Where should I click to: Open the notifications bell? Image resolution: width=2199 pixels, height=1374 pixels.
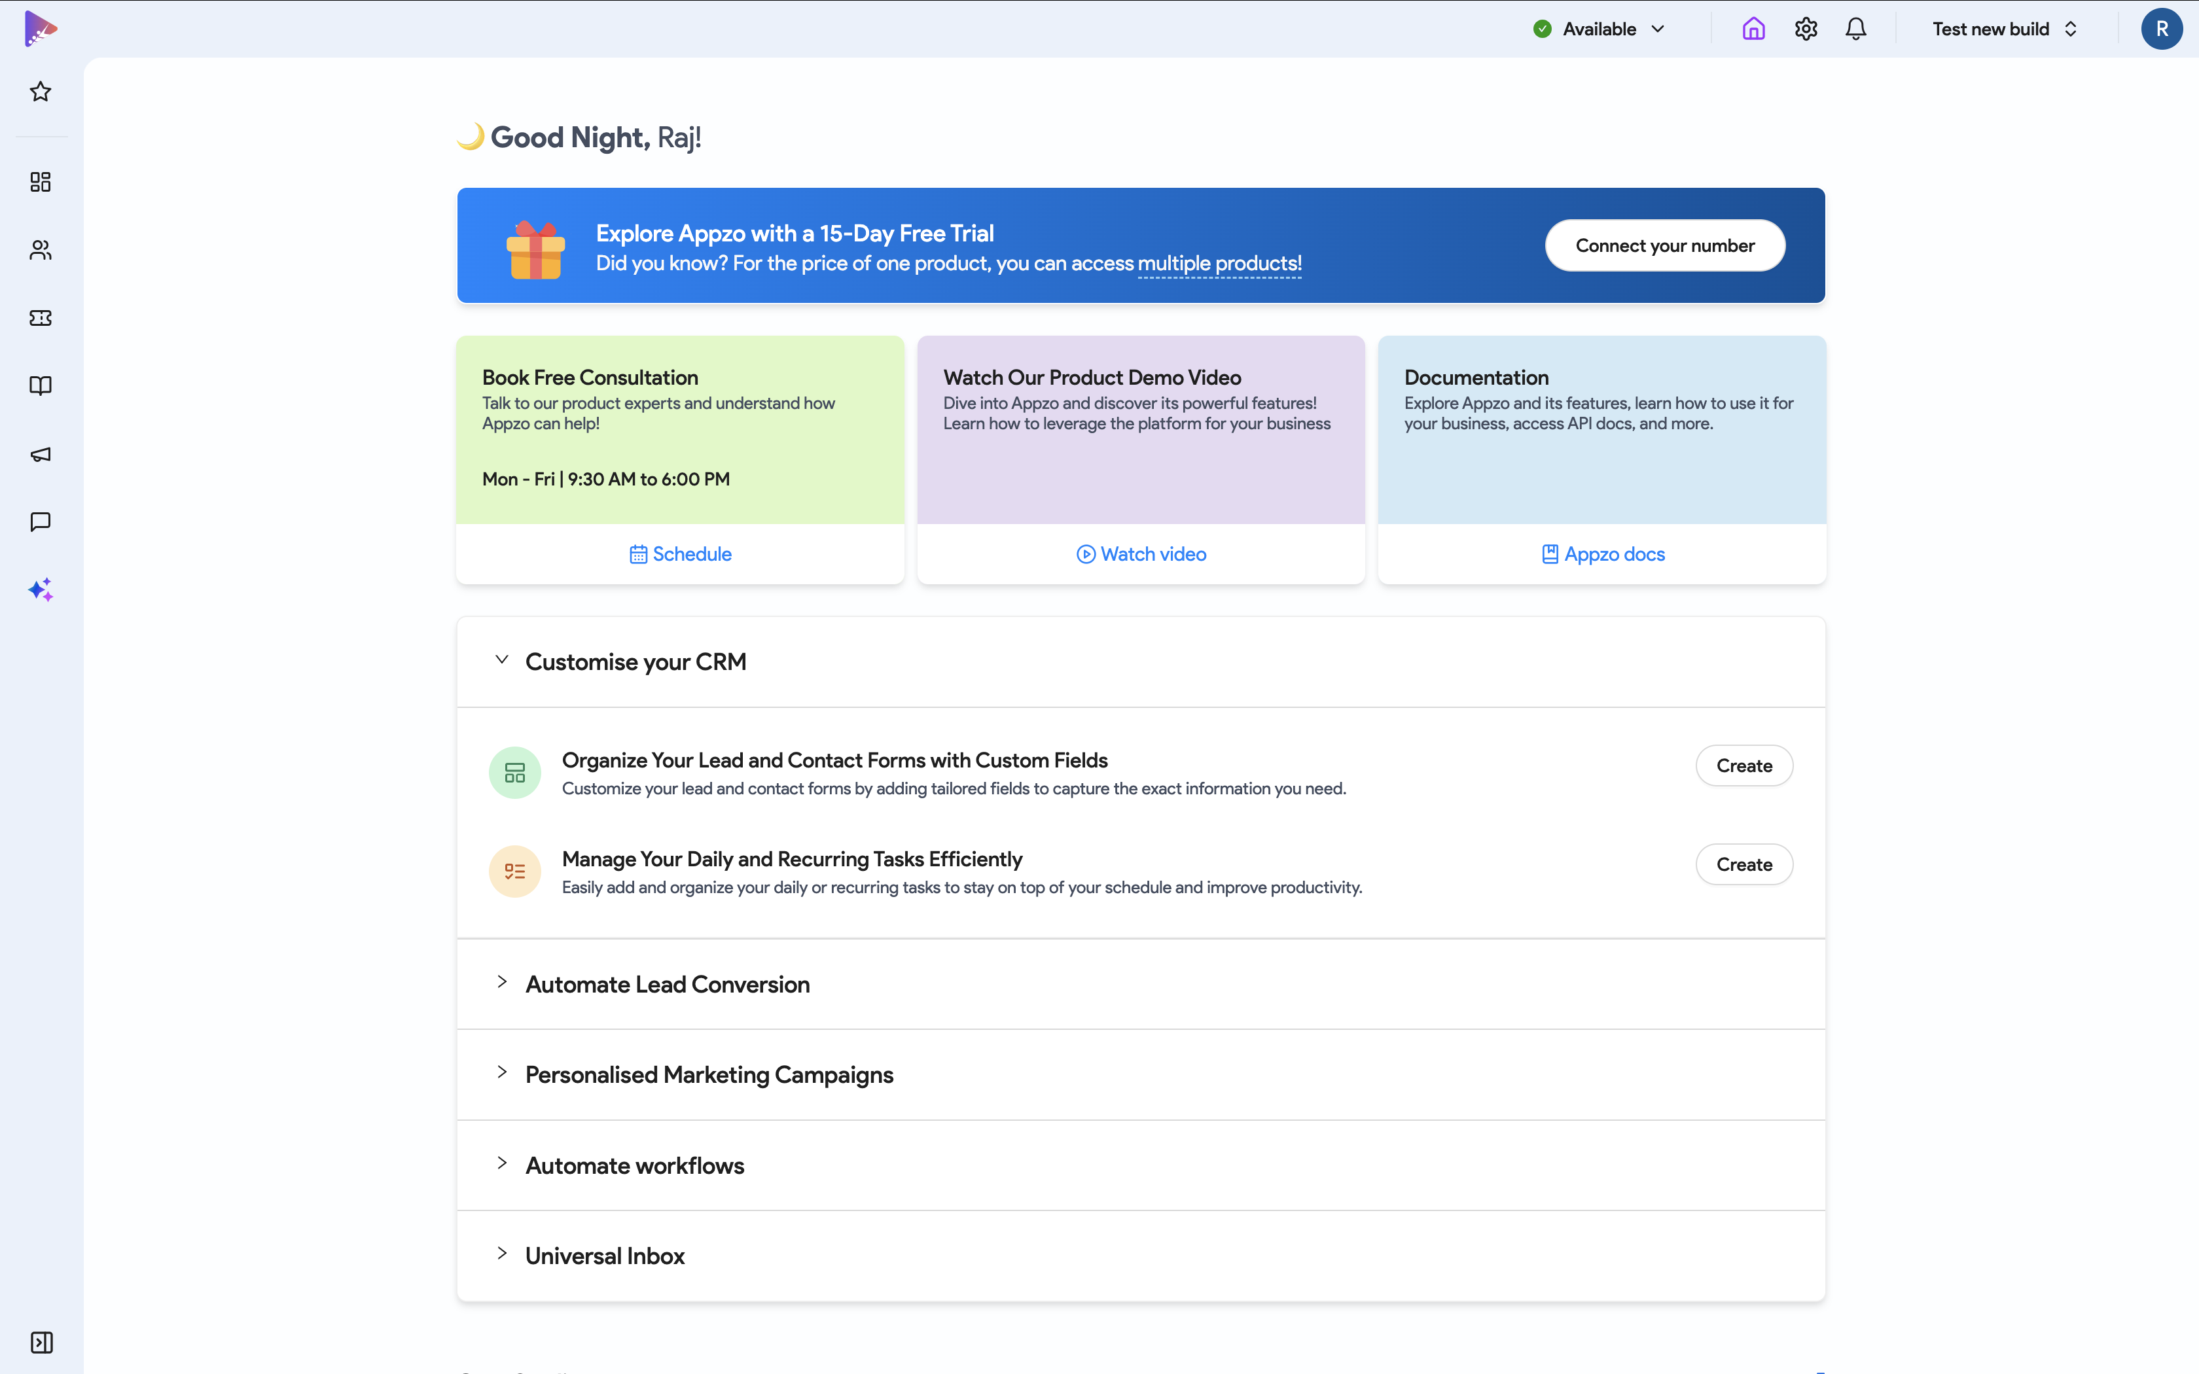point(1855,29)
